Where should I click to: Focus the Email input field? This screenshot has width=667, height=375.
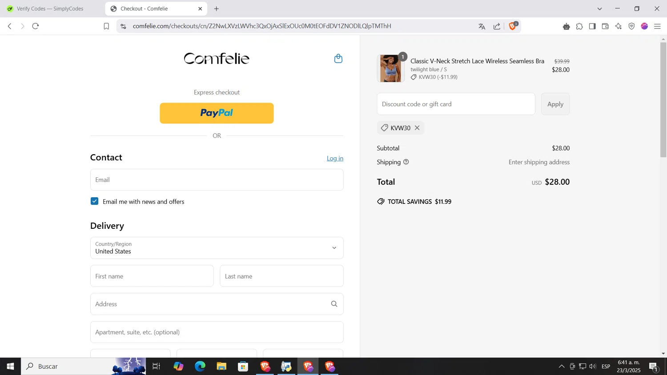coord(217,180)
